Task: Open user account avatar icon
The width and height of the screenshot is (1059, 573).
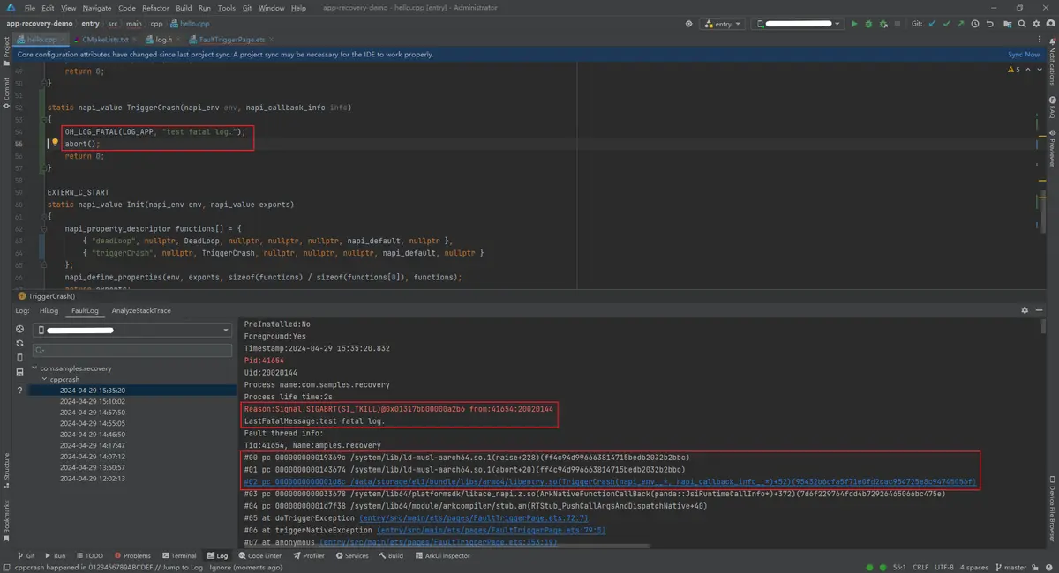Action: tap(1050, 24)
